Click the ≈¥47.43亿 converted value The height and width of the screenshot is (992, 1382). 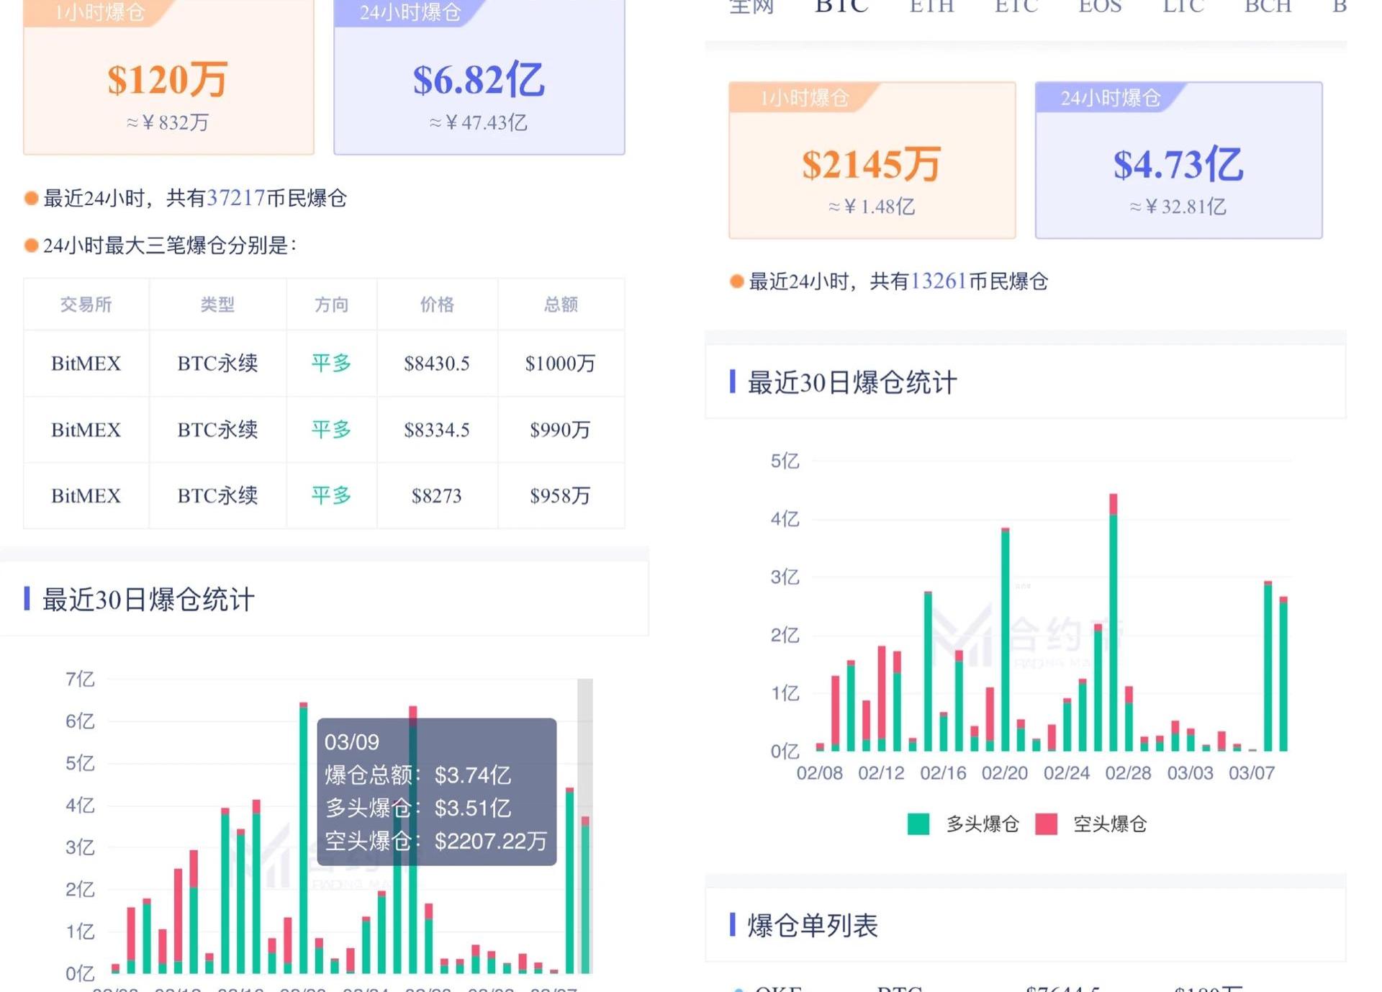[x=479, y=122]
